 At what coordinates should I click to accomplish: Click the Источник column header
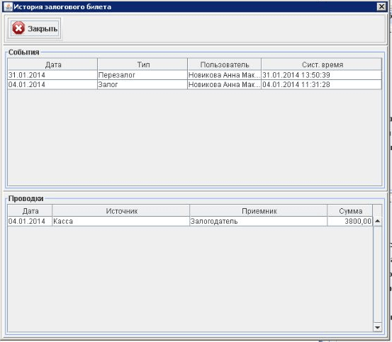point(121,211)
